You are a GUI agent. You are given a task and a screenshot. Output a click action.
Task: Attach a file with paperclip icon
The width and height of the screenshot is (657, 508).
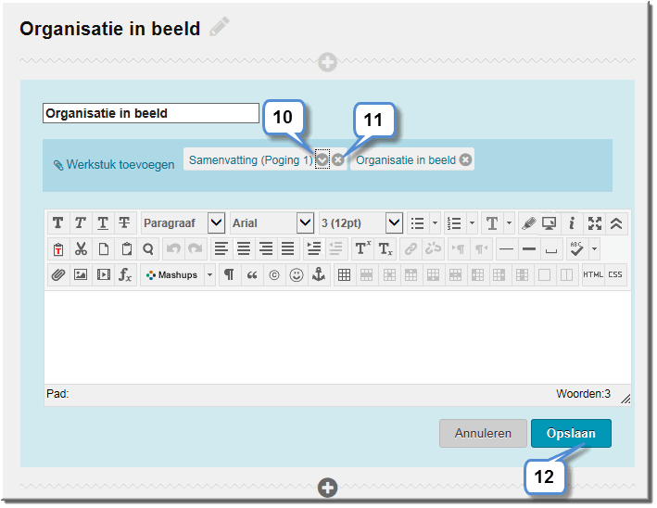[58, 275]
